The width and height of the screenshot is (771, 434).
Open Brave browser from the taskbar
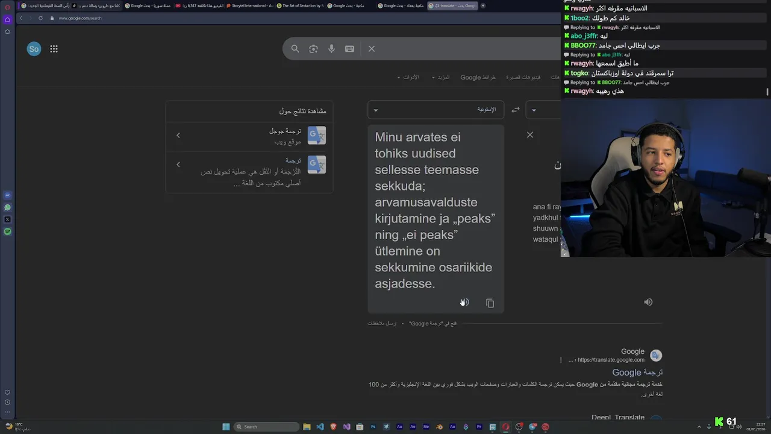(x=333, y=427)
